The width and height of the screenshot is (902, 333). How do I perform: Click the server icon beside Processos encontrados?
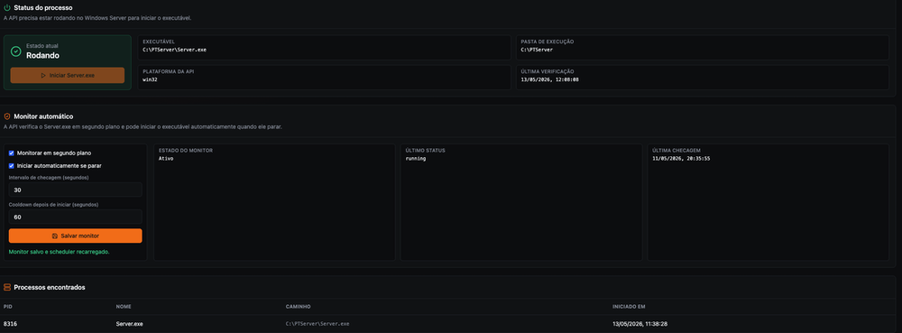coord(7,287)
